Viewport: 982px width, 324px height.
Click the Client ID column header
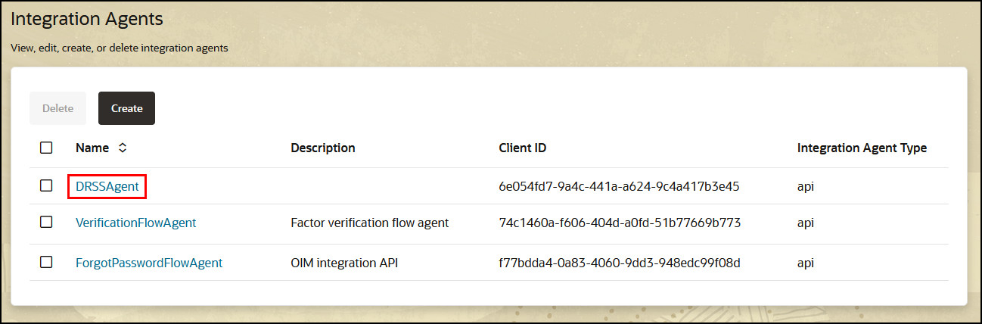(522, 148)
